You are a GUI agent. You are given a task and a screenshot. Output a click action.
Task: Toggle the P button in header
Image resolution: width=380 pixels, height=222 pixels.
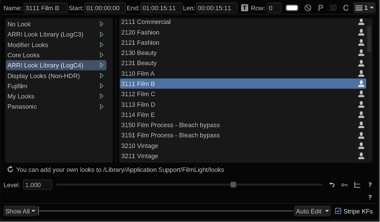click(x=320, y=8)
